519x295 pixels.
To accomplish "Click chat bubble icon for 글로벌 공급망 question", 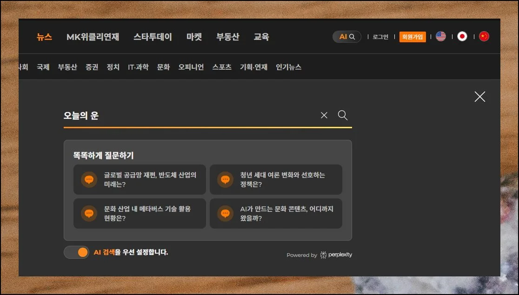I will pos(89,179).
